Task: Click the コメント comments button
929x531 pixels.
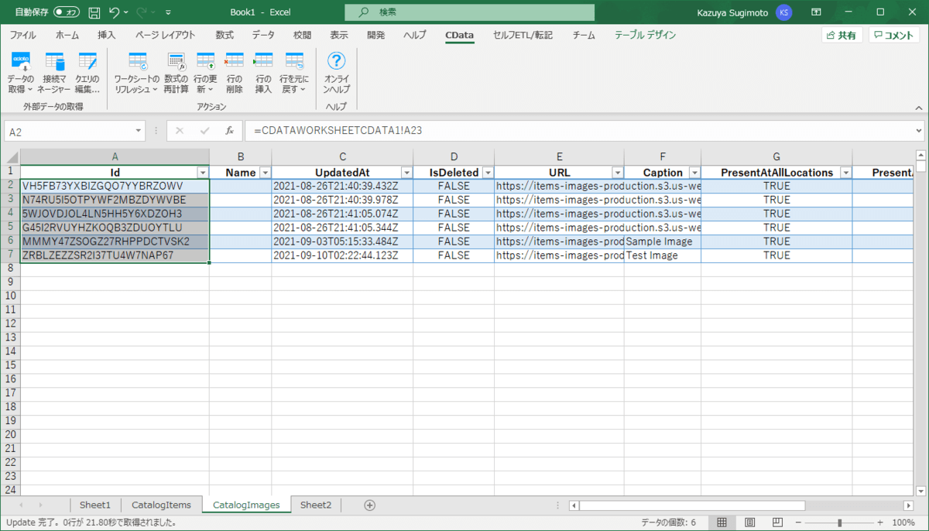Action: pyautogui.click(x=893, y=36)
